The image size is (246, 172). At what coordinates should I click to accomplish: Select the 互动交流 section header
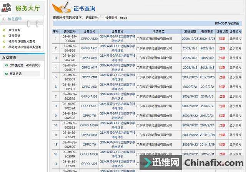point(9,57)
